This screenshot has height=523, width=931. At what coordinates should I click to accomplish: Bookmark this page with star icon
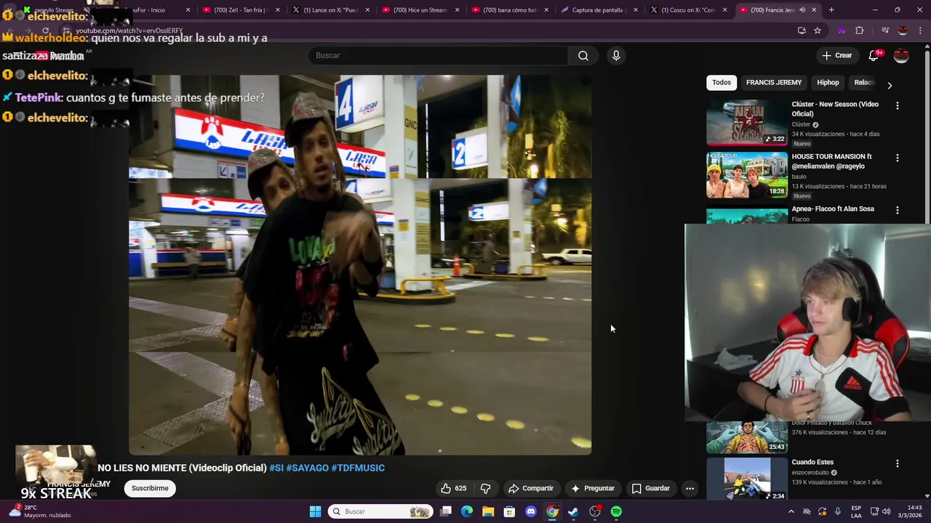coord(818,31)
